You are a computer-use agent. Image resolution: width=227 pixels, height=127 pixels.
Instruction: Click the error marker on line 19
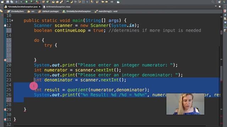tap(5, 60)
